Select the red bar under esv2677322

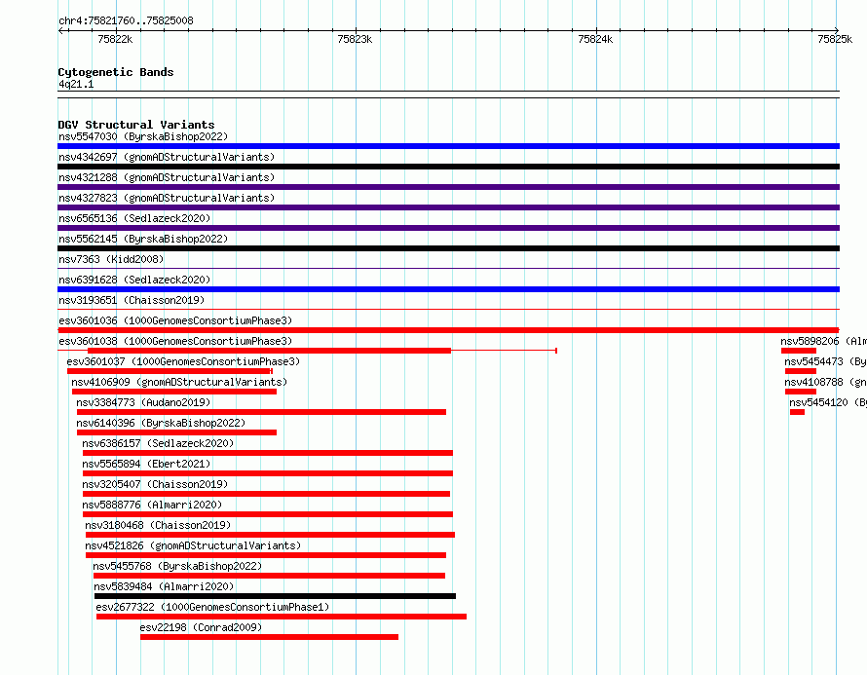tap(282, 617)
